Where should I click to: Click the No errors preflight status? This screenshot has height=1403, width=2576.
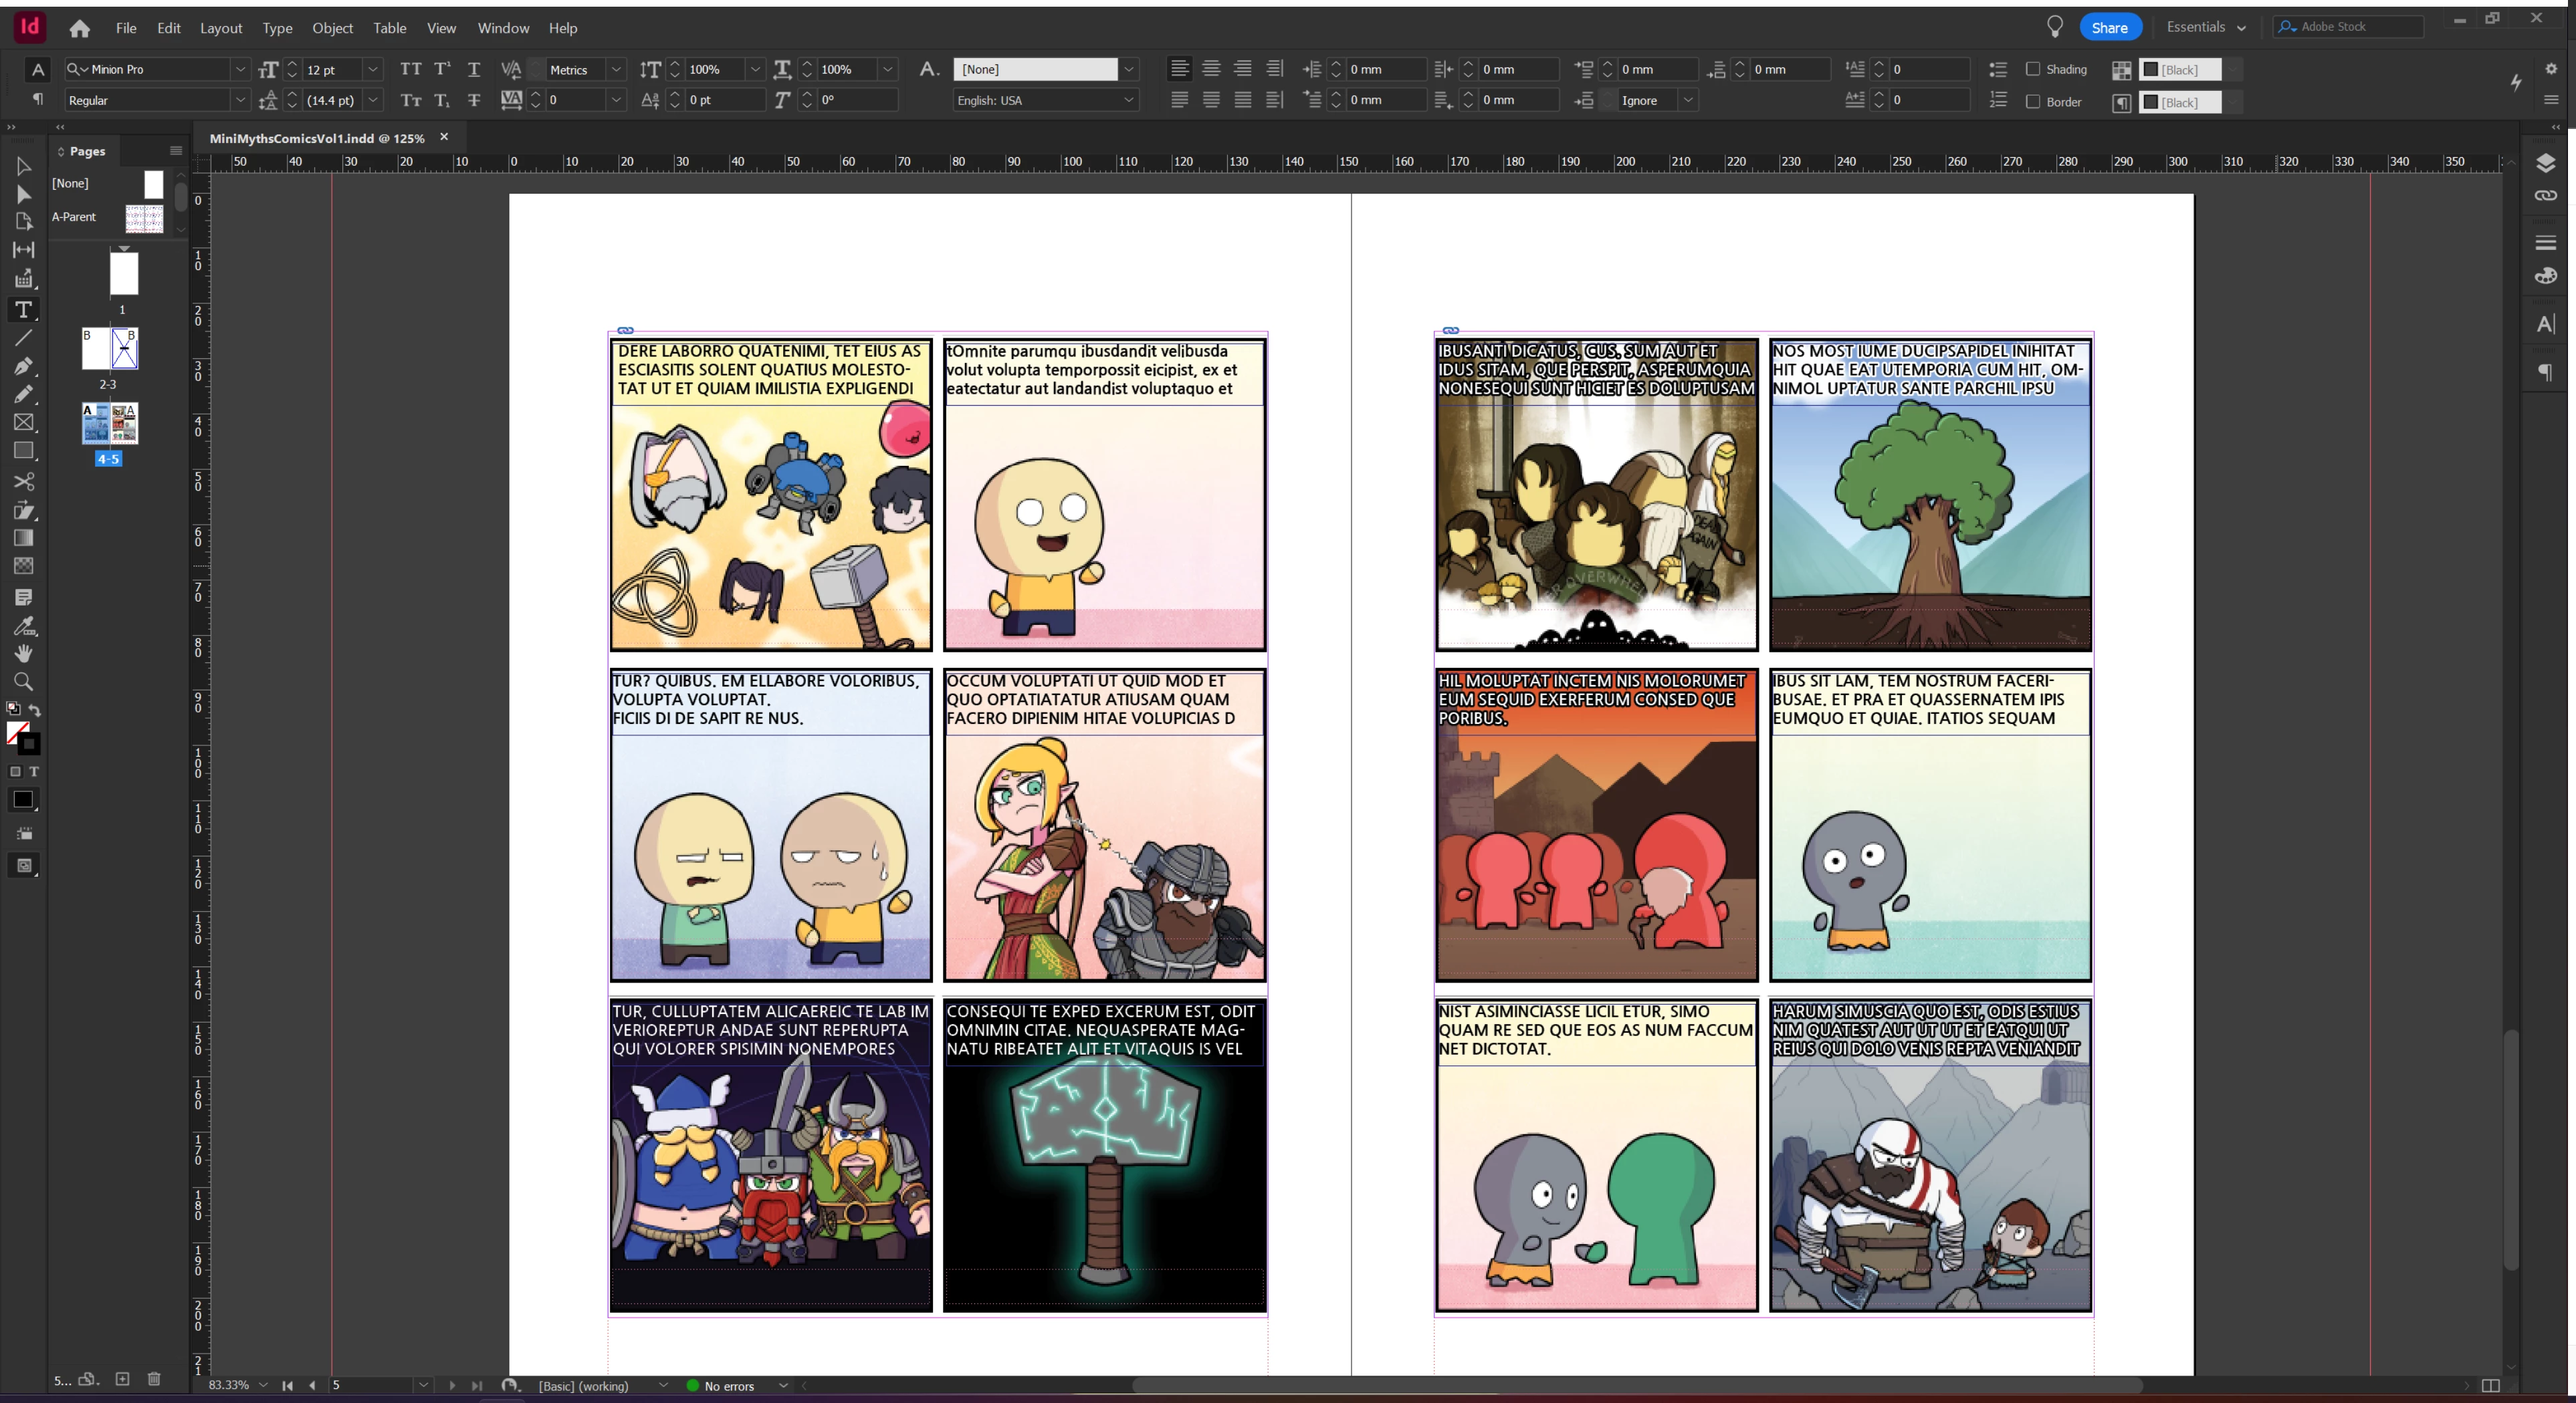728,1386
